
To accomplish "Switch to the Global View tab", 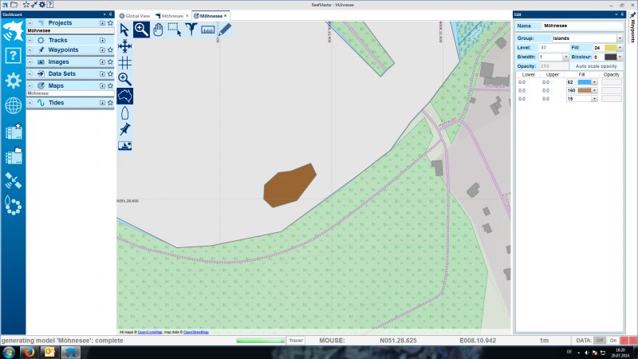I will click(x=137, y=15).
